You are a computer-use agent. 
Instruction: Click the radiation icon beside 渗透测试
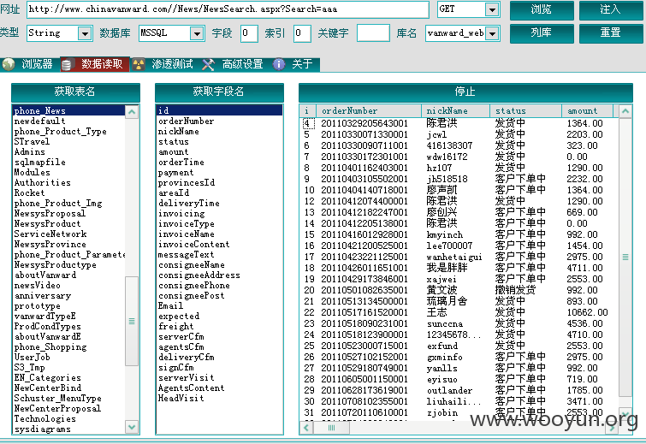point(139,64)
